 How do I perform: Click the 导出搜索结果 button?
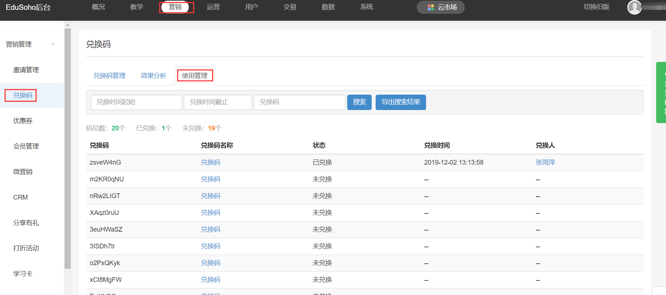(x=400, y=102)
